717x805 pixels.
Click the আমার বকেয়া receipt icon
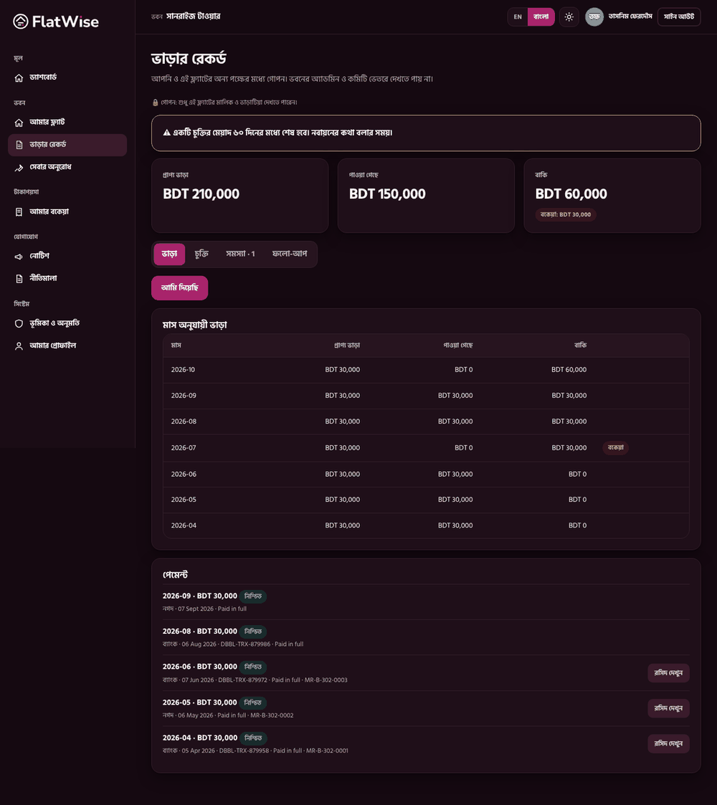19,212
